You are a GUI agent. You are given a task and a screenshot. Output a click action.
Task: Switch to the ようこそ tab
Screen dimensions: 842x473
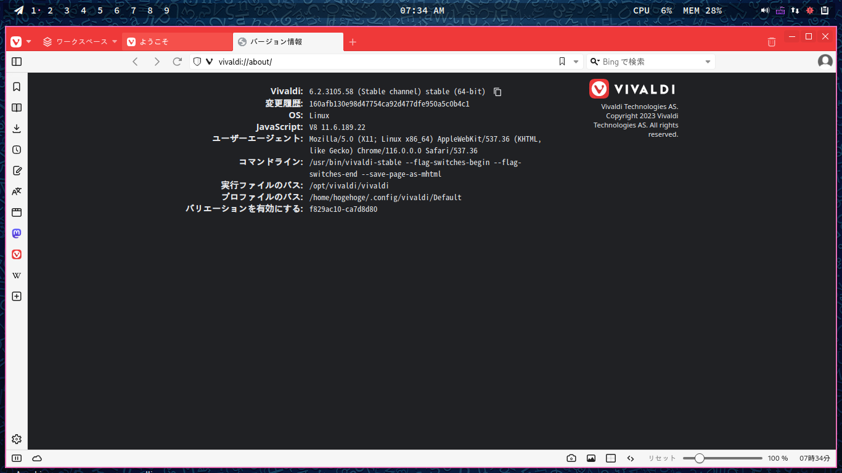coord(178,42)
